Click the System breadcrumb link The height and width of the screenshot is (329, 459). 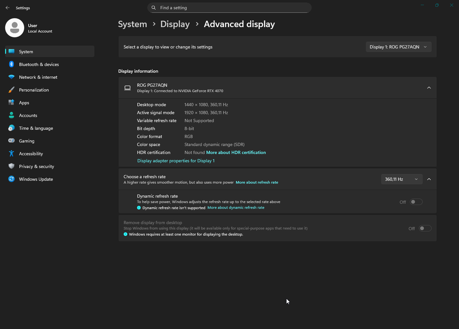[x=132, y=24]
